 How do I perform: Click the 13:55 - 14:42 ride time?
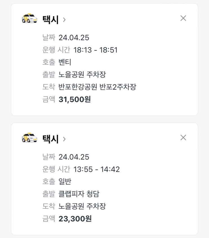coord(96,169)
